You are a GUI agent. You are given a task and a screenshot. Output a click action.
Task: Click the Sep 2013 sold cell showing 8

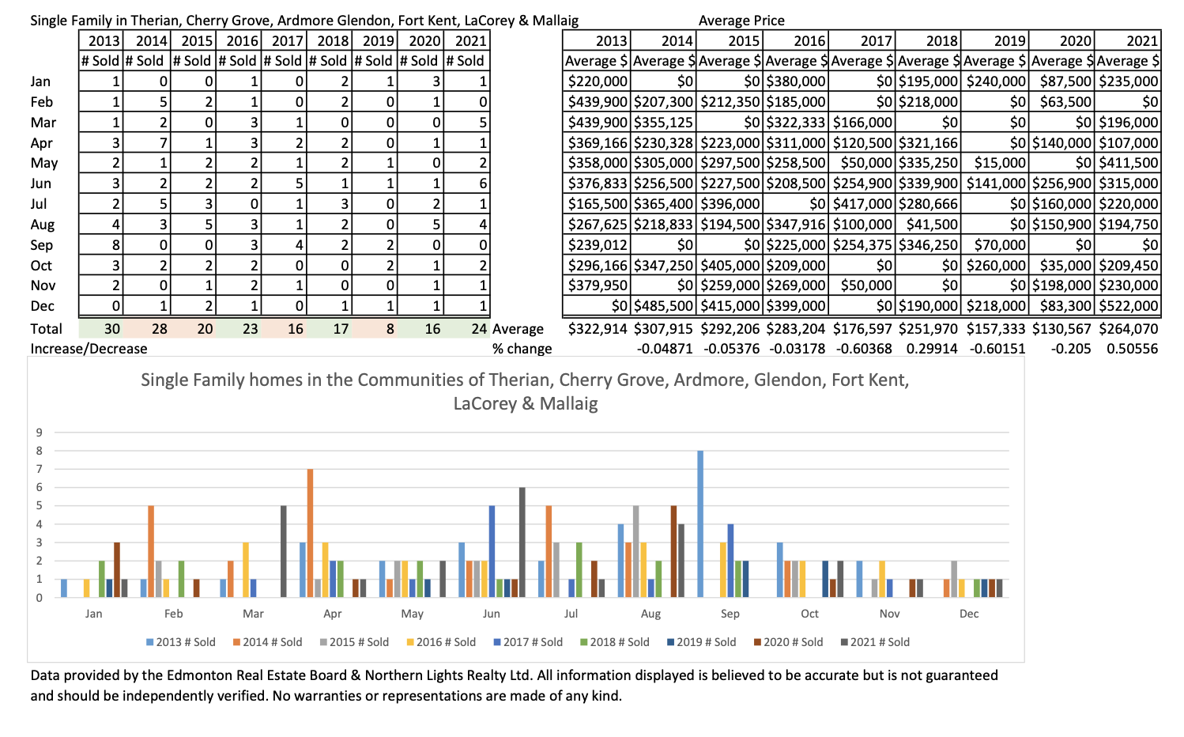pos(101,245)
